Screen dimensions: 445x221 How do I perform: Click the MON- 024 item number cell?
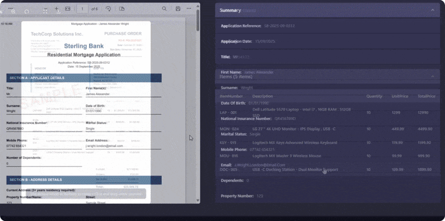[229, 129]
